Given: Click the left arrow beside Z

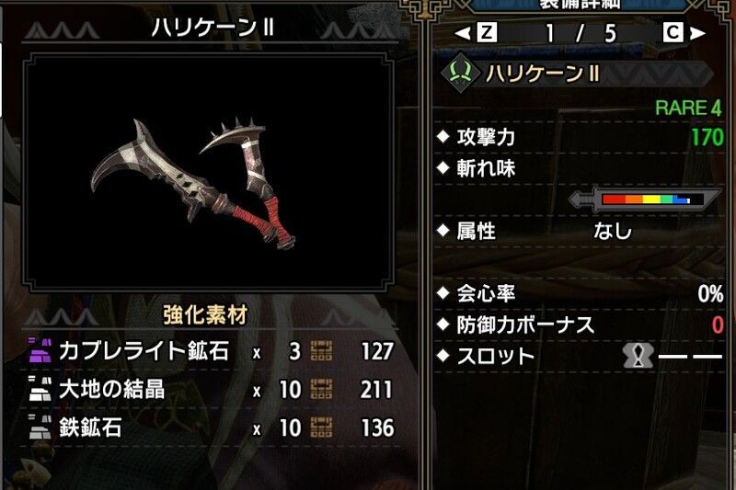Looking at the screenshot, I should pos(464,33).
